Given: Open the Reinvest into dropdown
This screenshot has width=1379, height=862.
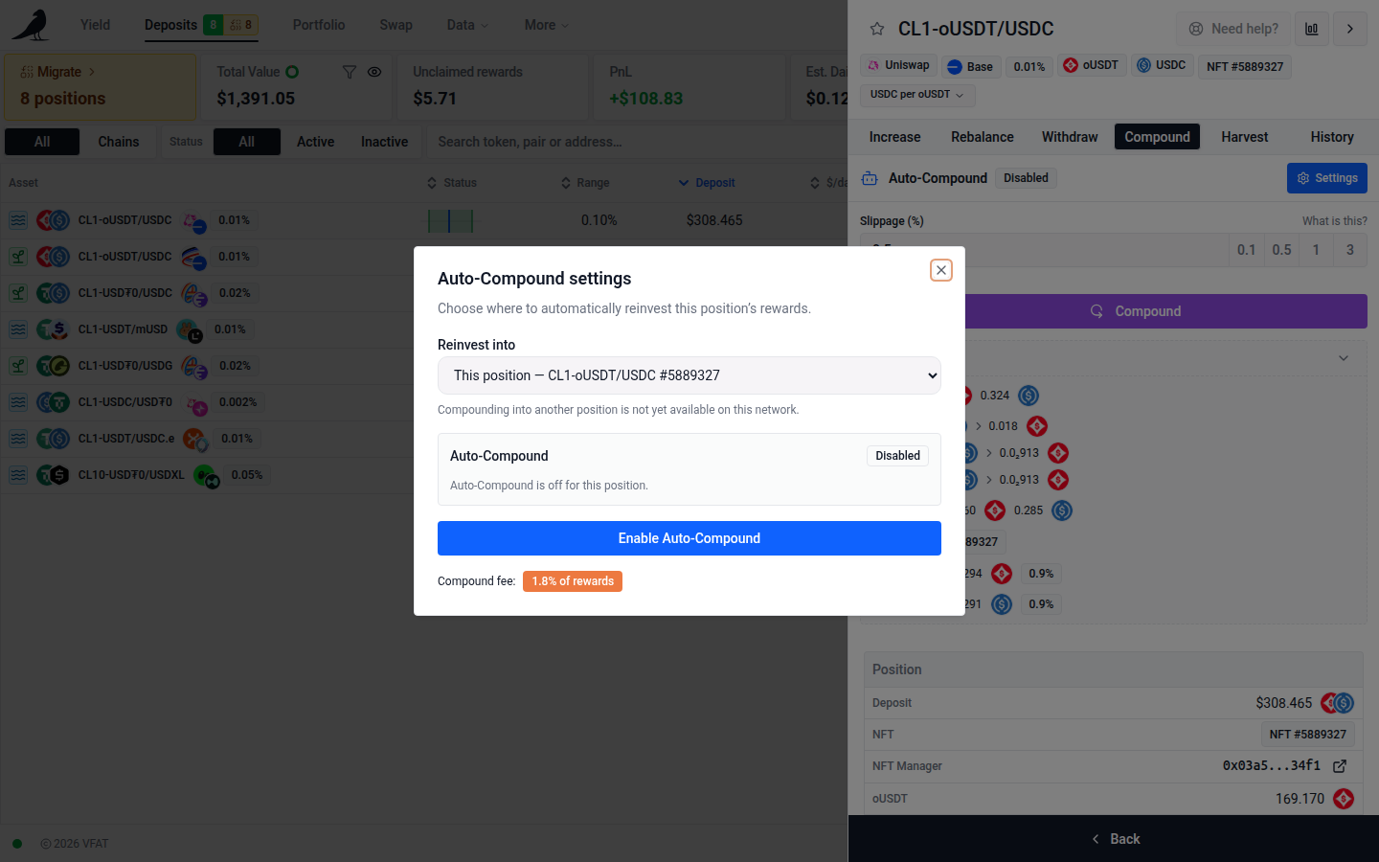Looking at the screenshot, I should (x=689, y=375).
